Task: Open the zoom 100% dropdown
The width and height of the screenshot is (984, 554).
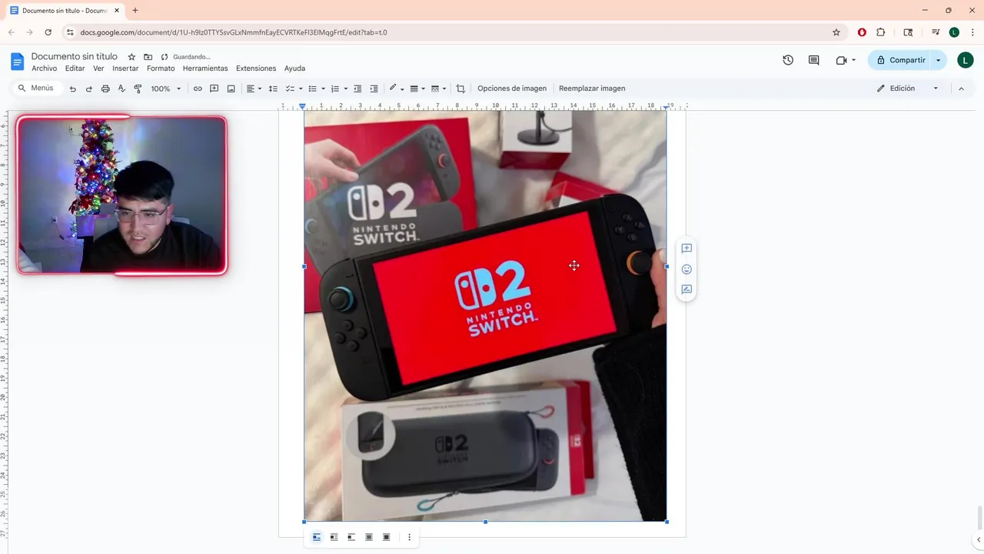Action: point(165,88)
